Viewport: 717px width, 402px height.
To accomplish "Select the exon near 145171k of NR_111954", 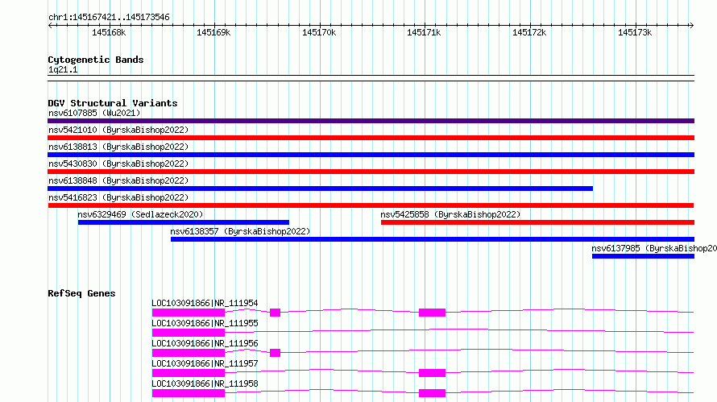I will (x=432, y=313).
